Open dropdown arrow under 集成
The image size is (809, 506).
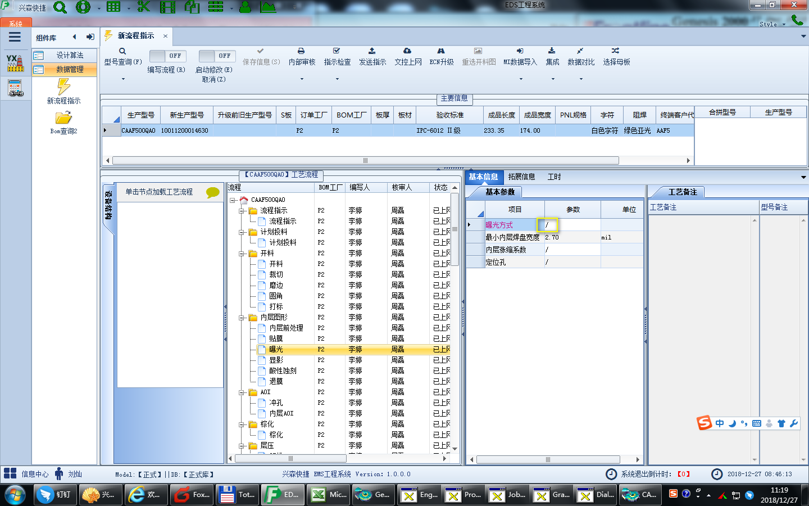point(552,79)
